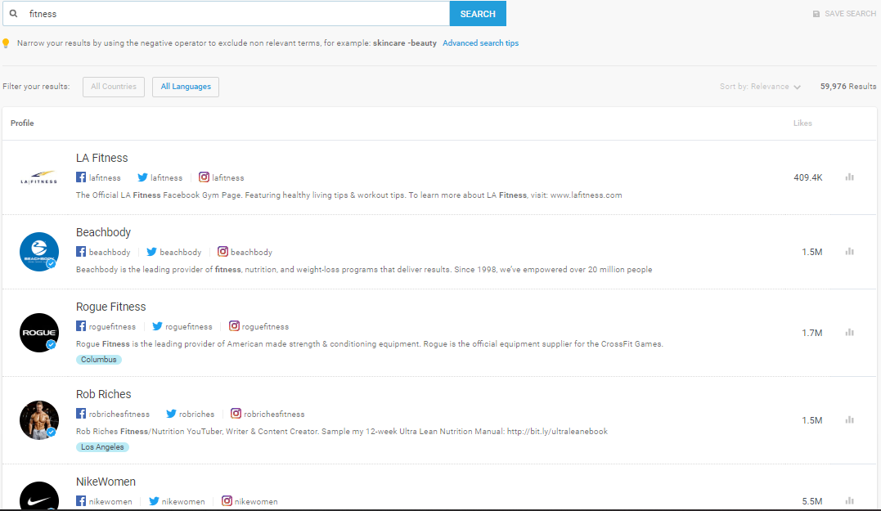Screen dimensions: 881x511
Task: Click the roguefitness Twitter handle text
Action: click(189, 327)
